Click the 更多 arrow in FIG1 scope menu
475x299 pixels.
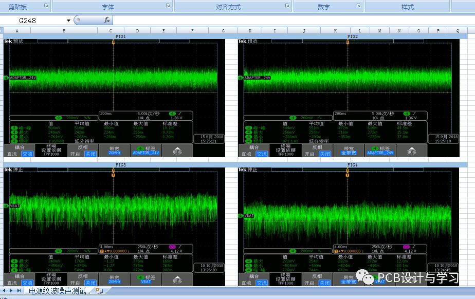click(177, 150)
